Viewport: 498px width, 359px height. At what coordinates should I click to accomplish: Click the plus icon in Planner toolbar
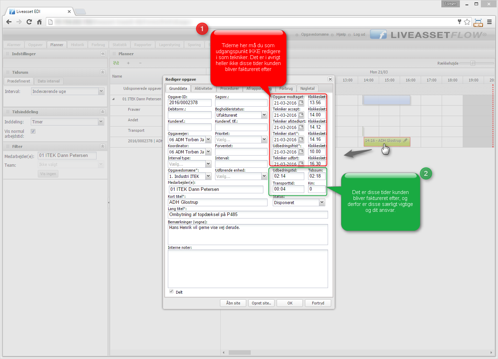pos(128,63)
